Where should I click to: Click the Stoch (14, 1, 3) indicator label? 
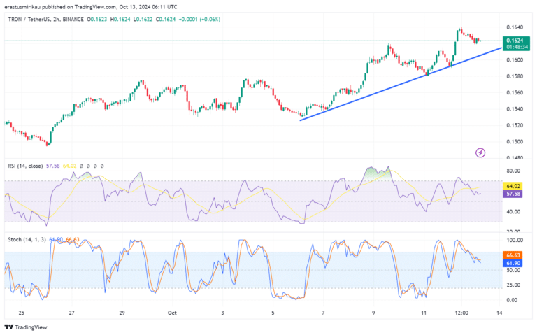pyautogui.click(x=26, y=240)
